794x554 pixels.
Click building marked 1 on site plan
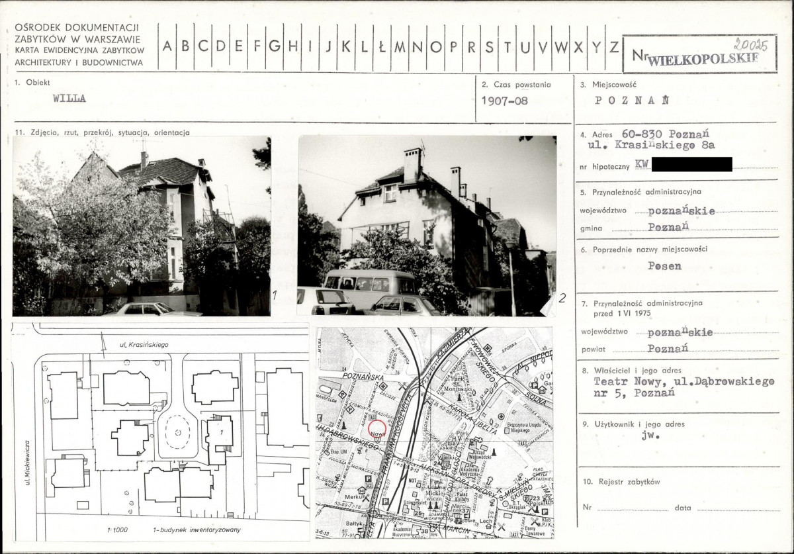click(x=219, y=438)
